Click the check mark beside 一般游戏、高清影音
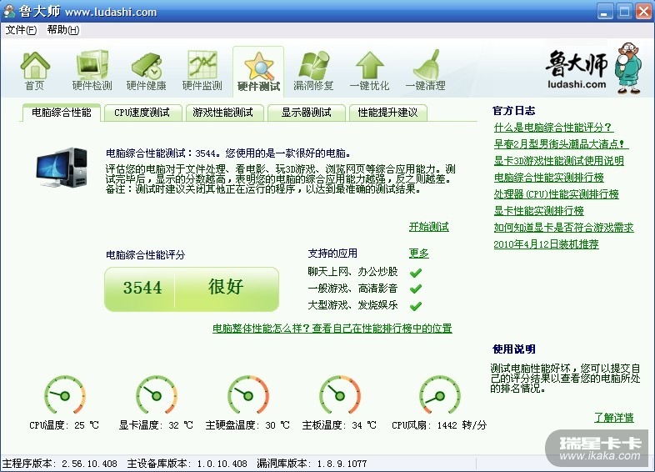Image resolution: width=655 pixels, height=472 pixels. [416, 289]
